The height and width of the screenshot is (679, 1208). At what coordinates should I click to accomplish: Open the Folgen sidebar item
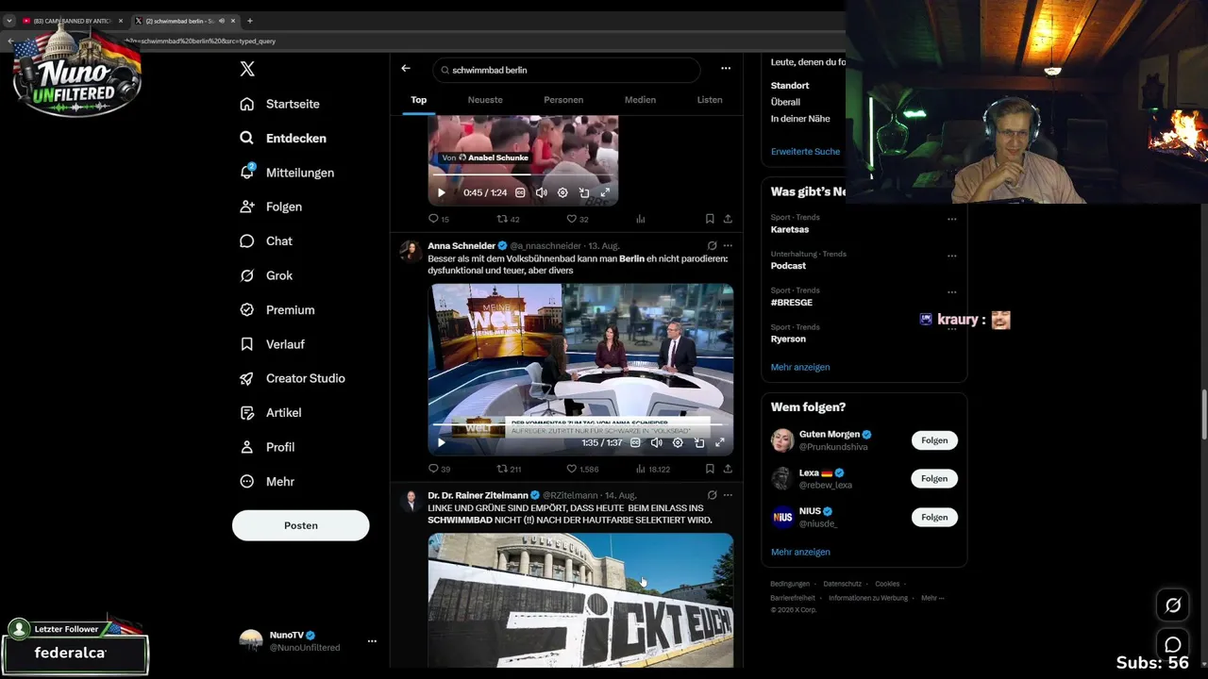click(271, 207)
